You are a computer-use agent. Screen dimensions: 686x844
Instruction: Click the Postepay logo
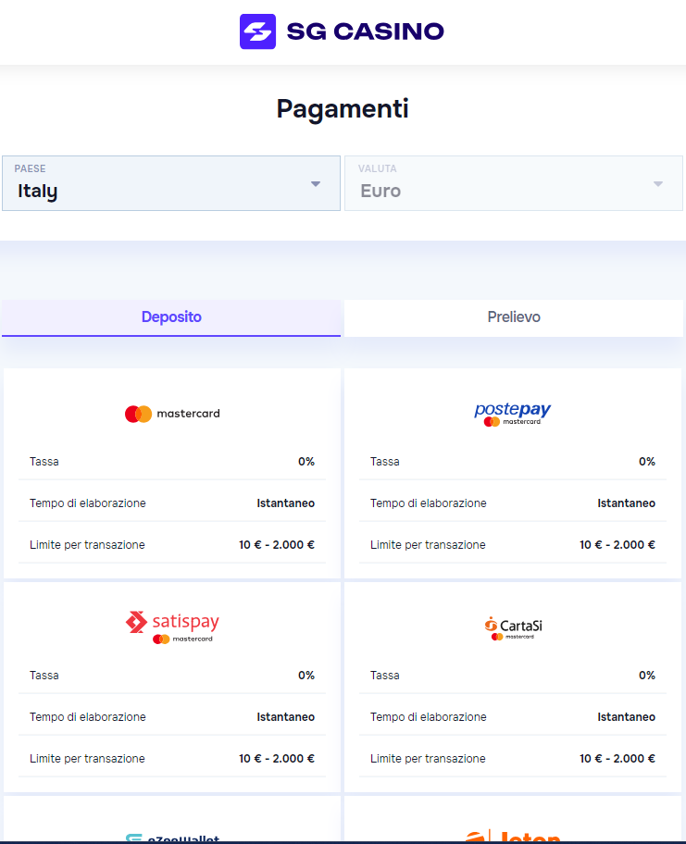(513, 414)
